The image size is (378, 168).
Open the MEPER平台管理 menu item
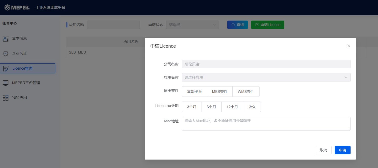click(x=26, y=83)
